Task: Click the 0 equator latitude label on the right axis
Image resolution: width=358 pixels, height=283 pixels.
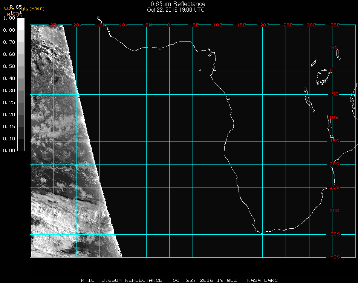Action: [331, 71]
